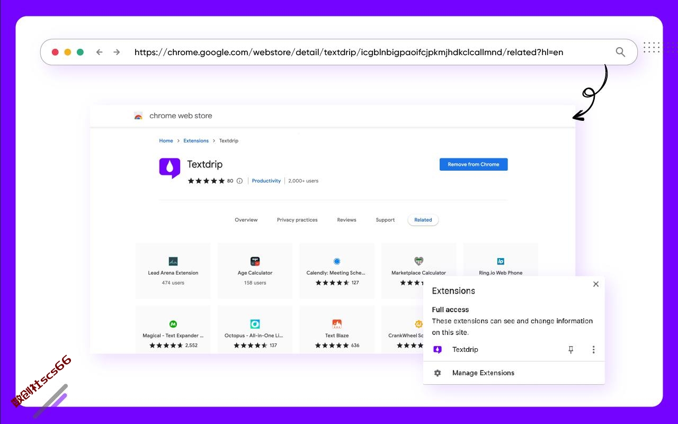Click the Magical star rating 2,552
678x424 pixels.
(173, 346)
